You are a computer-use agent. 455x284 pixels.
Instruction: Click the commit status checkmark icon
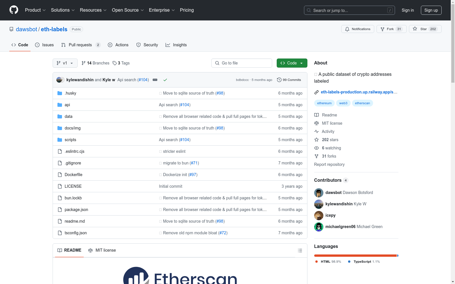[x=165, y=80]
